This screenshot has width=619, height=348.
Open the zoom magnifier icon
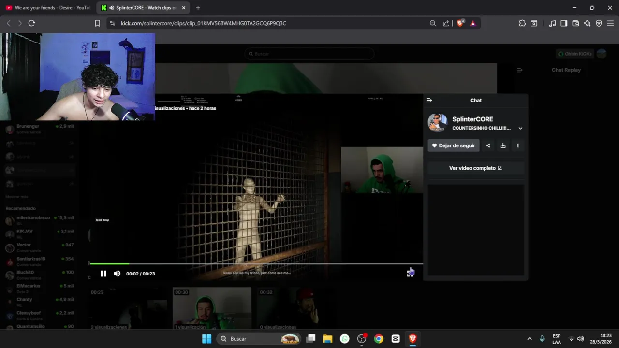click(x=433, y=23)
